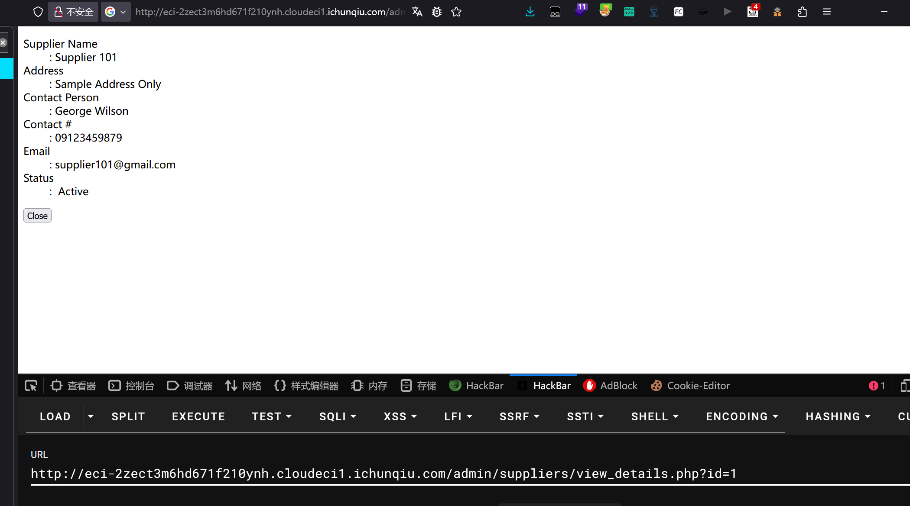The width and height of the screenshot is (910, 506).
Task: Switch to the Cookie-Editor tab
Action: click(x=690, y=386)
